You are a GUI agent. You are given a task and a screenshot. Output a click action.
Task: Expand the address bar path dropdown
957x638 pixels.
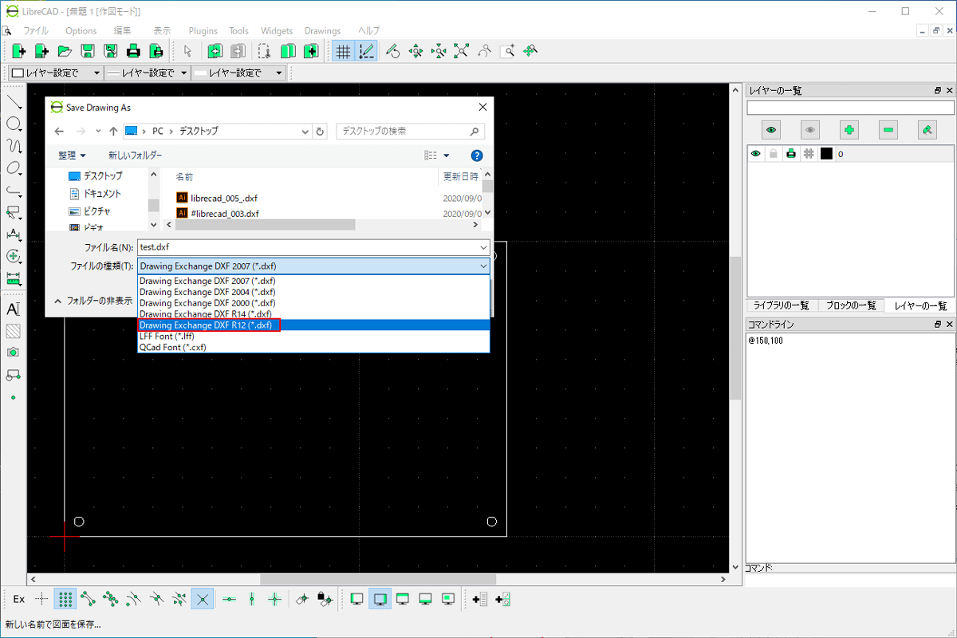click(304, 131)
